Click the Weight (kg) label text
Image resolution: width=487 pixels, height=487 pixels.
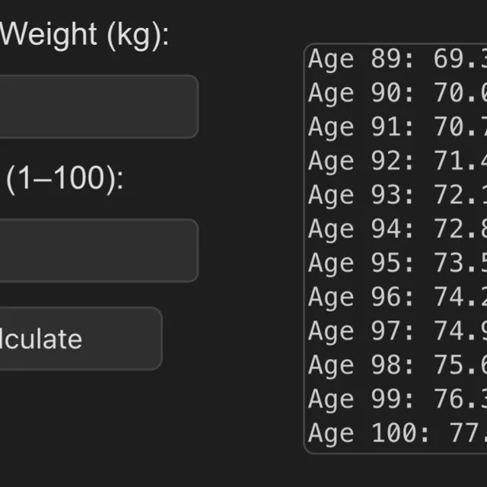point(84,36)
